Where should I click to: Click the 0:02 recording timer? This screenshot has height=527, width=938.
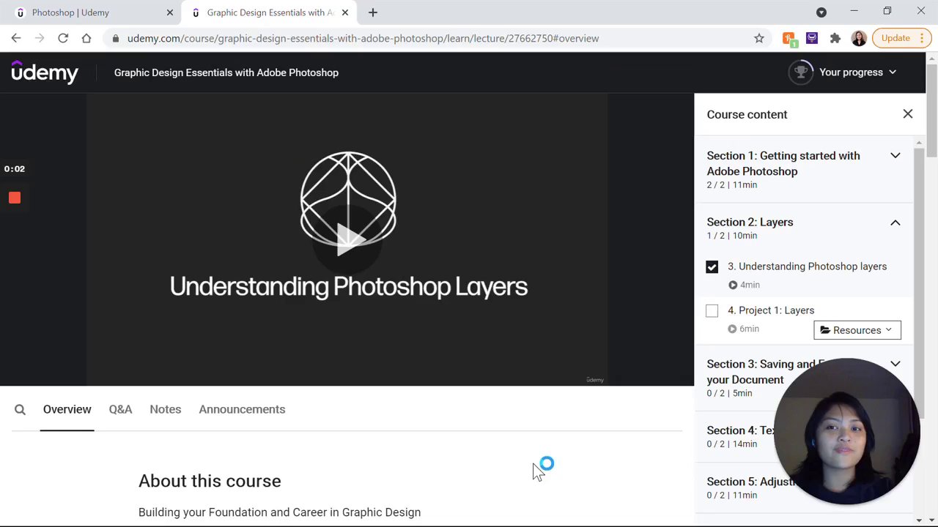click(14, 168)
